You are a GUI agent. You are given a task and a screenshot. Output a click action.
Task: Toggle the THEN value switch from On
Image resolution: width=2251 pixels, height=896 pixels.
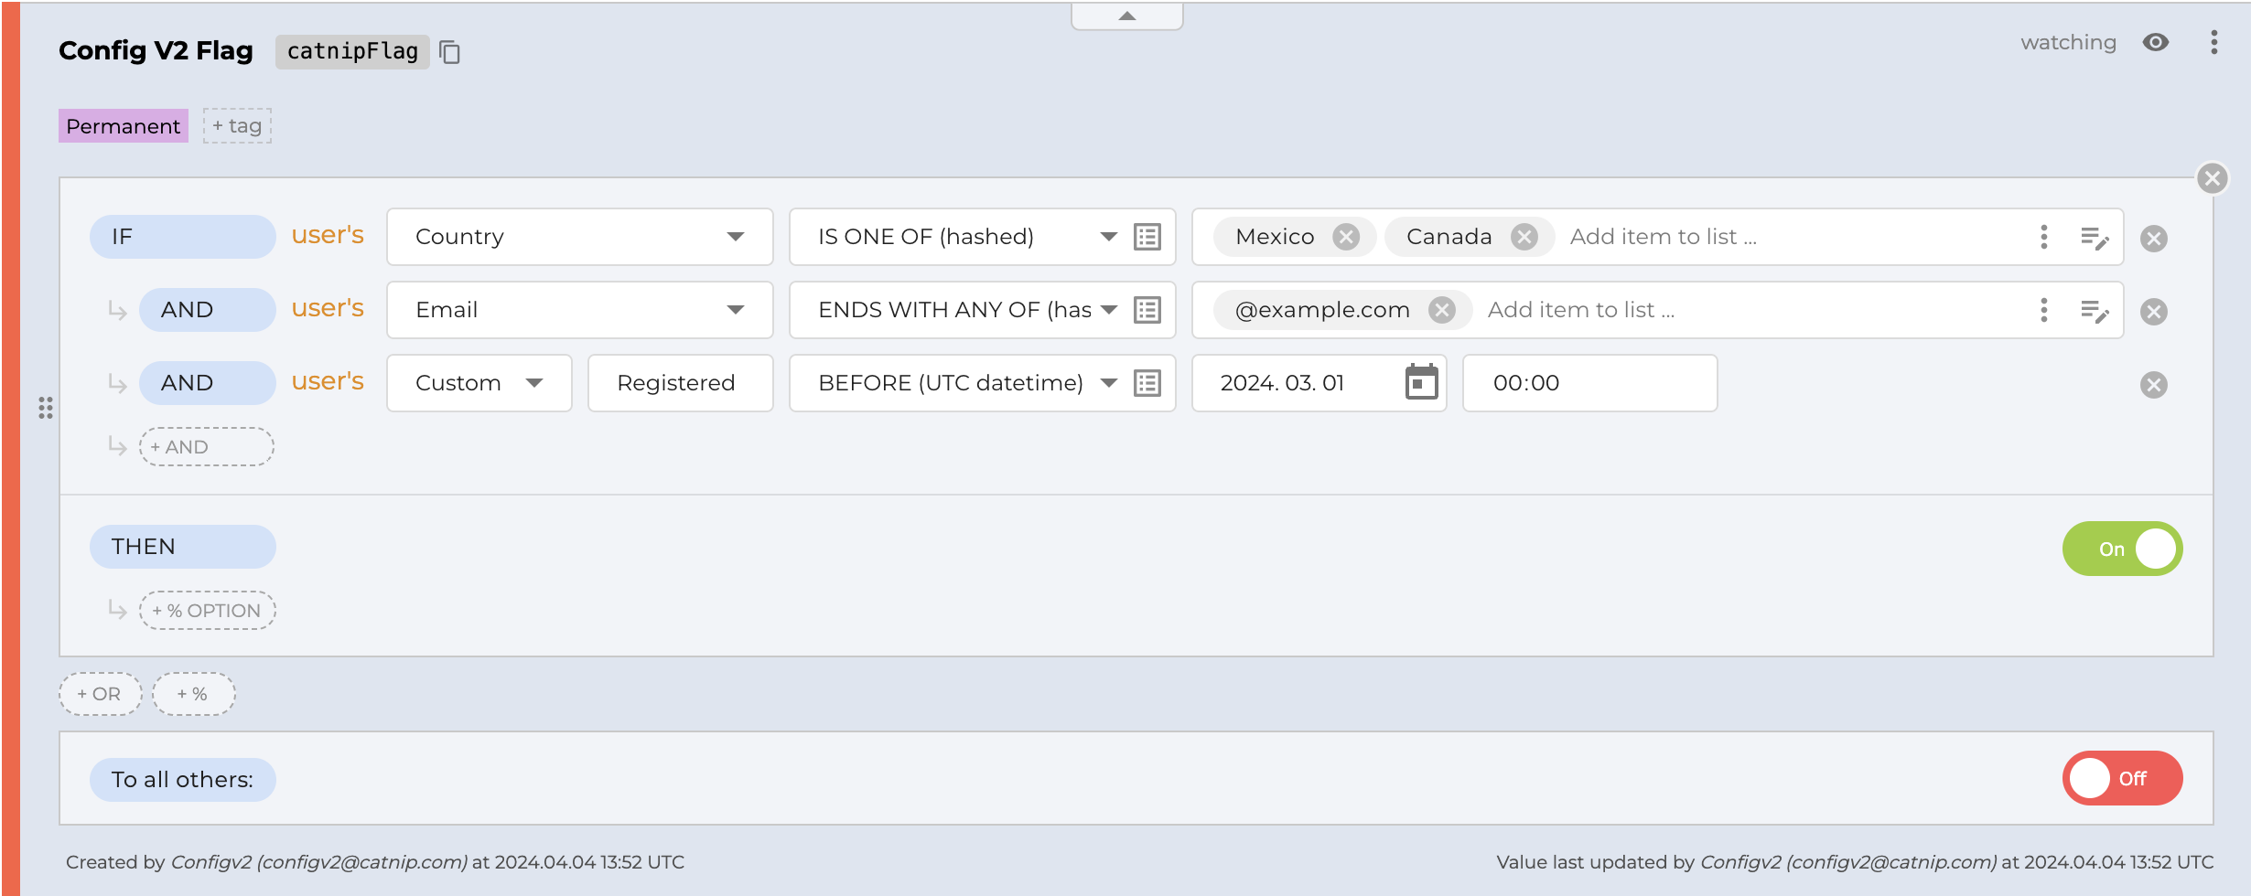2122,549
